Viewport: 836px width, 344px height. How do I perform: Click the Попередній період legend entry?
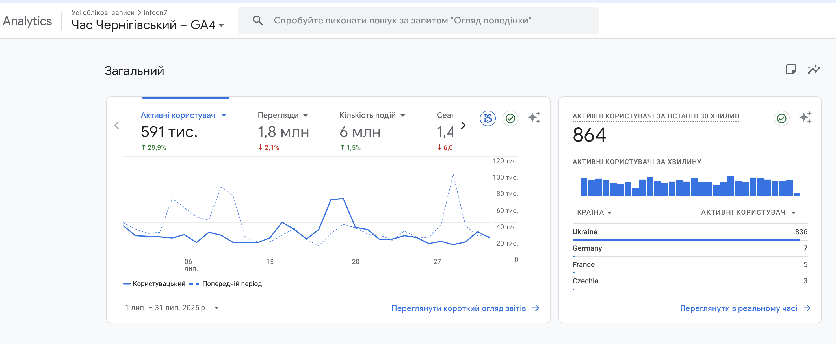pos(226,284)
